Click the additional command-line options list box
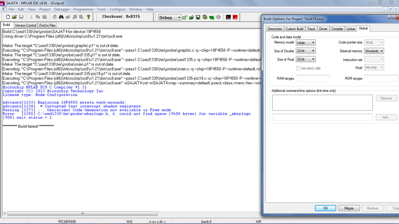Image resolution: width=399 pixels, height=224 pixels. 322,102
